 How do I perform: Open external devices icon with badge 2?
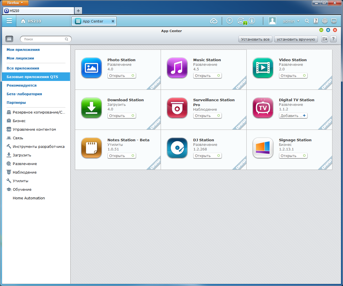point(242,21)
